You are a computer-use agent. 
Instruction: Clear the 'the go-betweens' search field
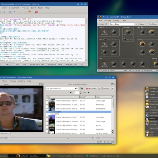tap(76, 88)
